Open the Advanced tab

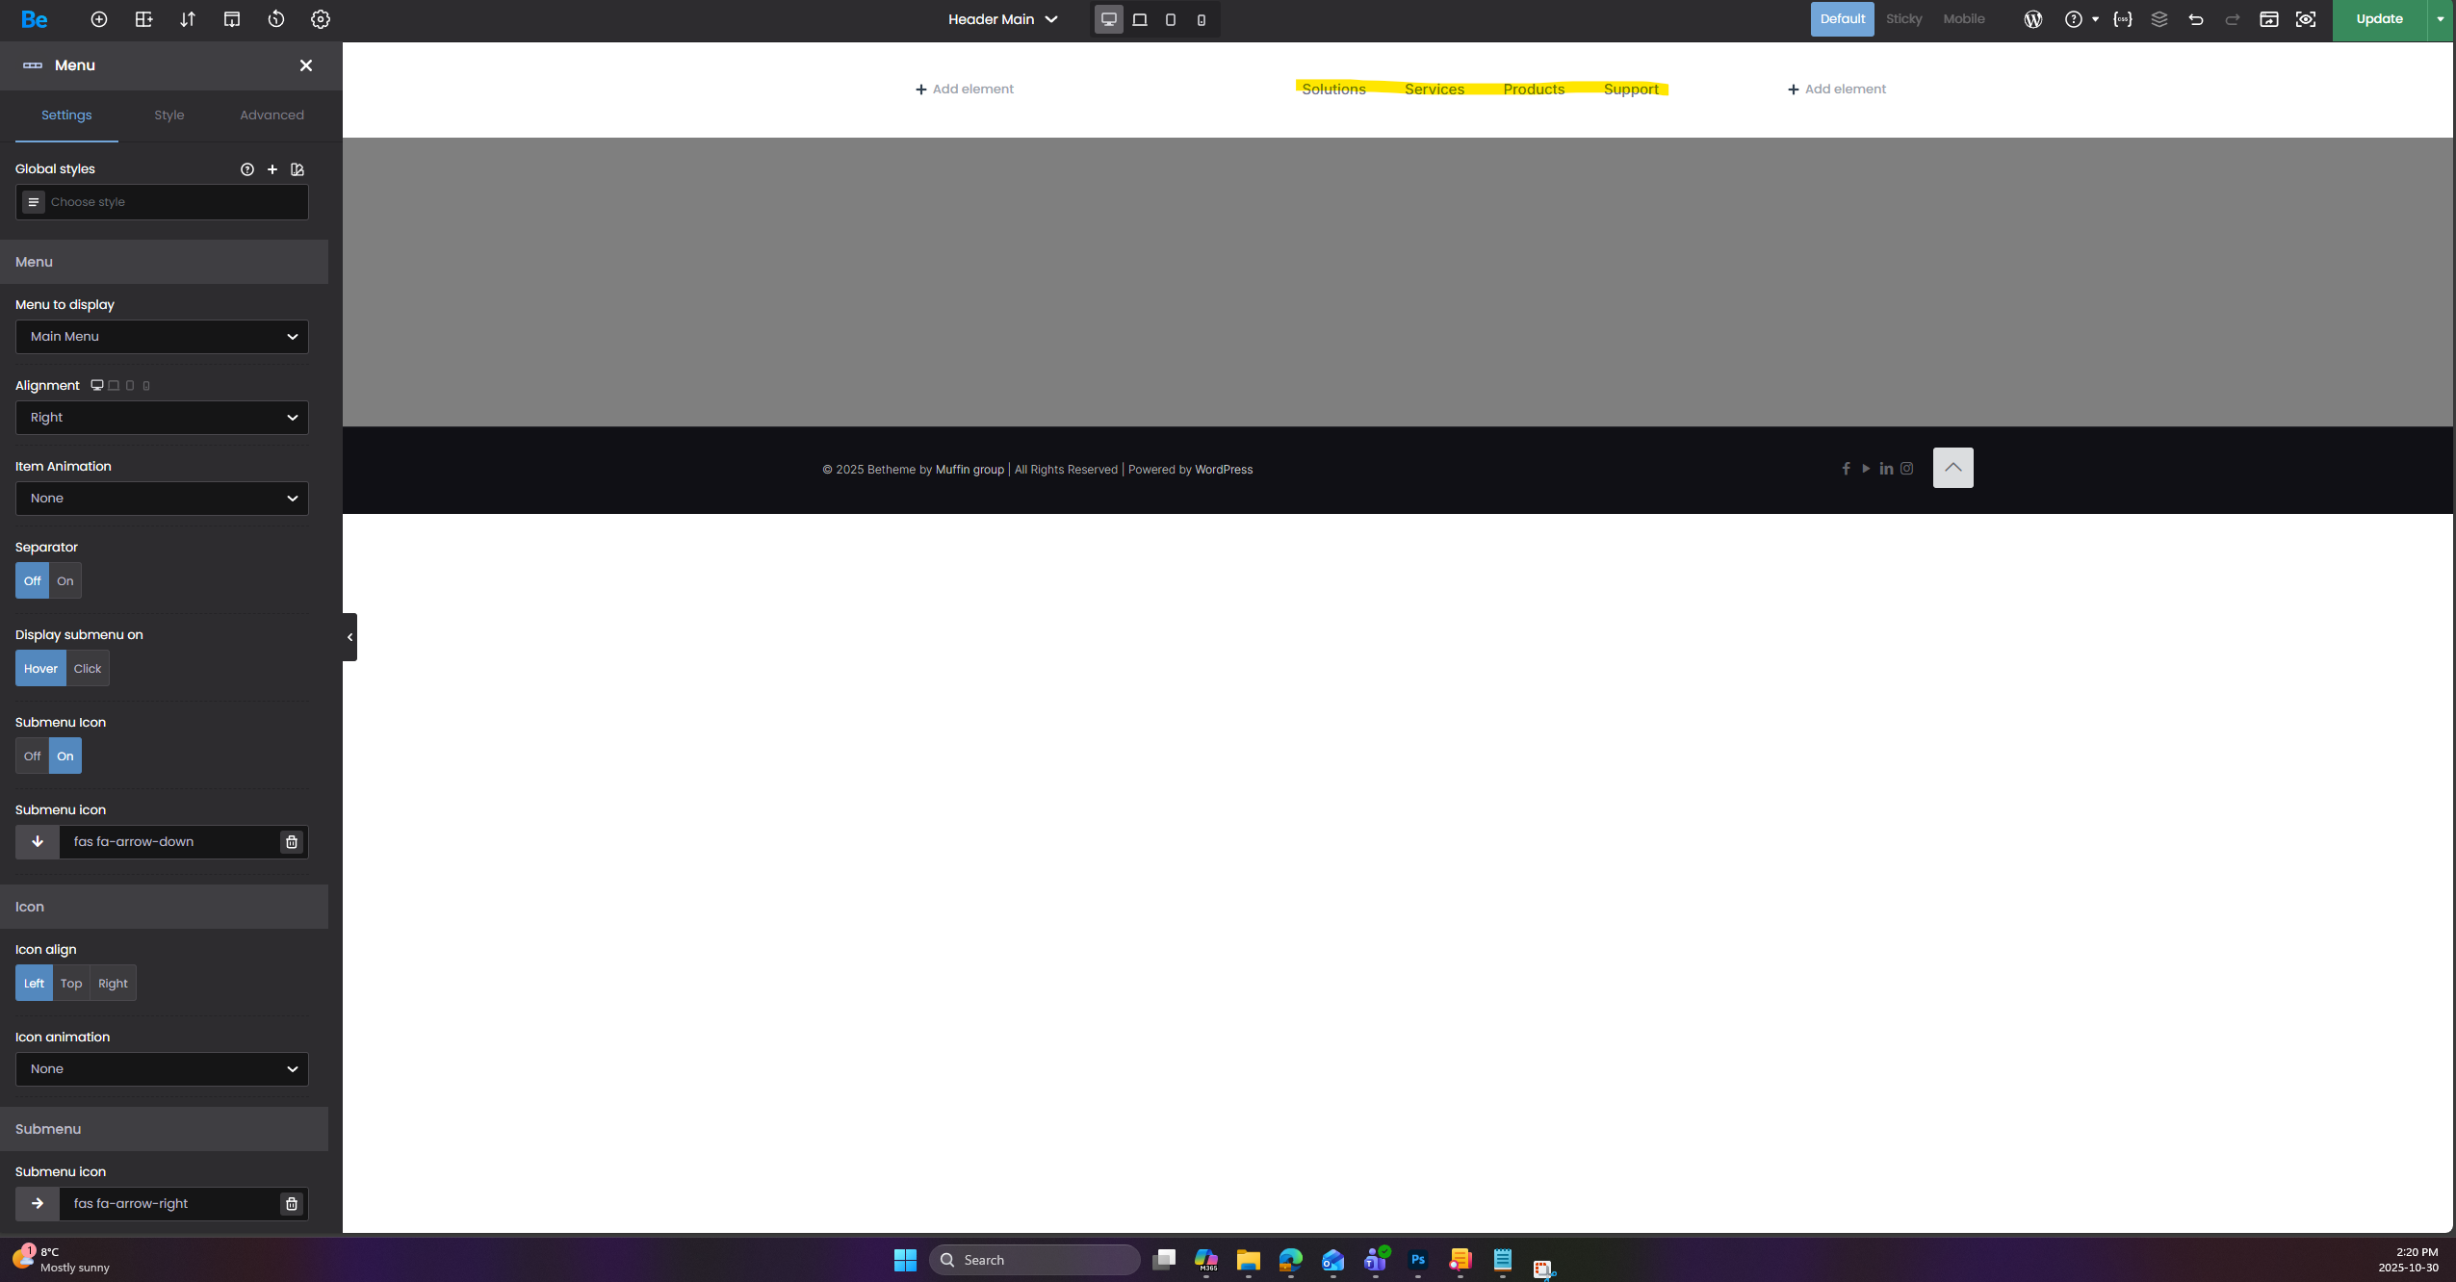[x=271, y=115]
